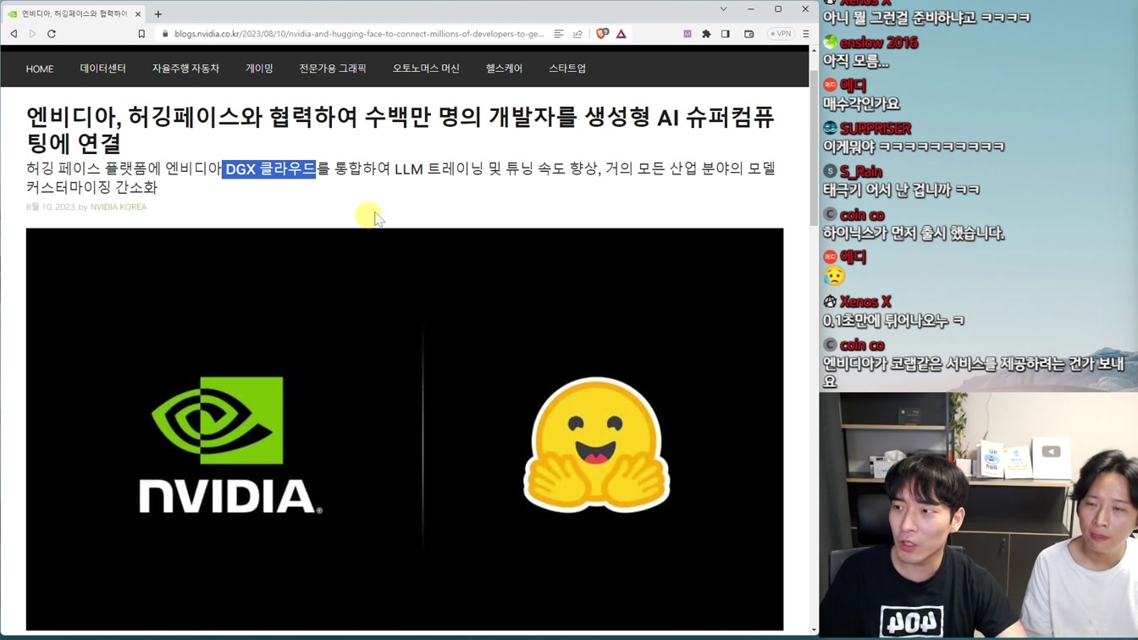The width and height of the screenshot is (1138, 640).
Task: Open the HOME menu item
Action: click(40, 69)
